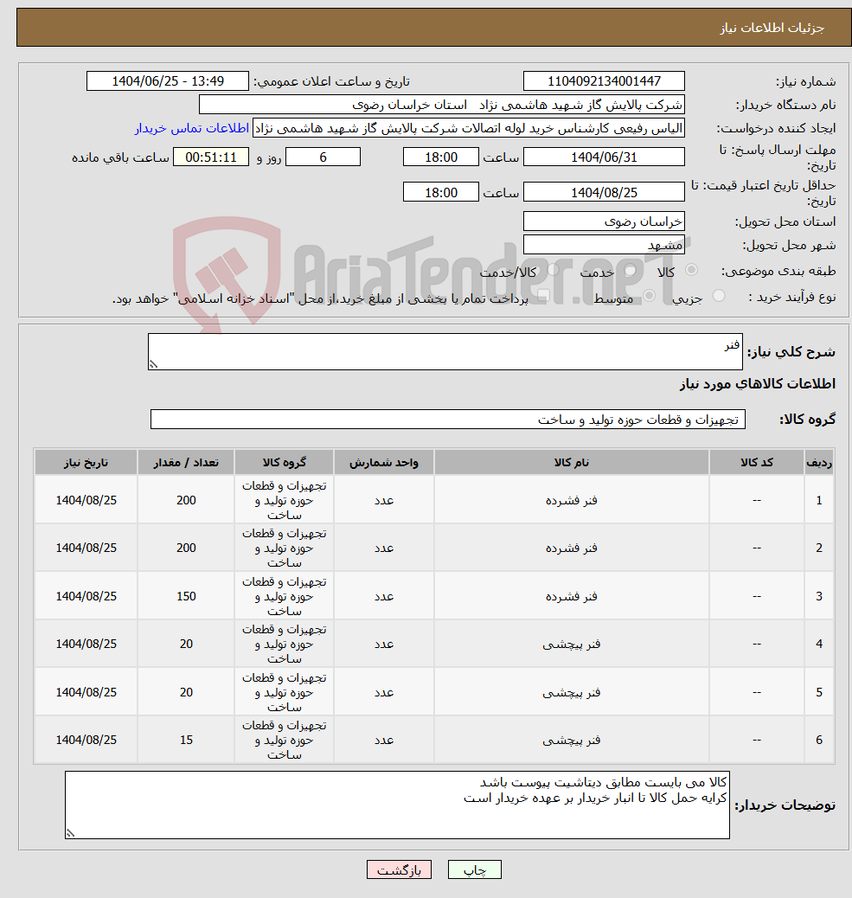
Task: Select the کالا radio button
Action: (x=692, y=270)
